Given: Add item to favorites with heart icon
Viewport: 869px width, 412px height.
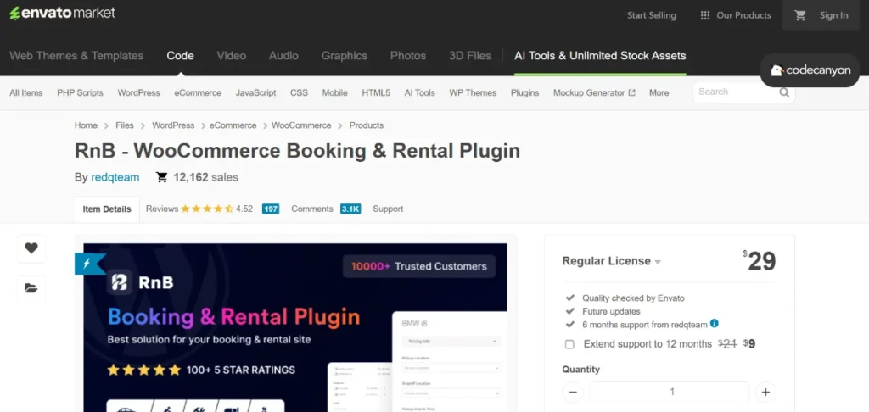Looking at the screenshot, I should pyautogui.click(x=31, y=248).
